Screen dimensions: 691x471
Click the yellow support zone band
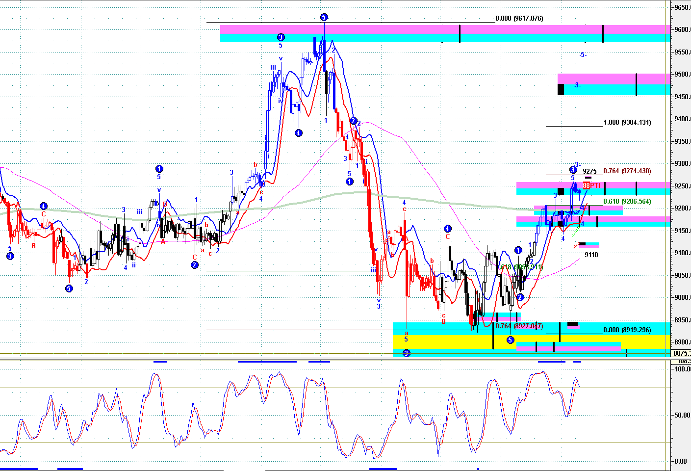pyautogui.click(x=441, y=341)
